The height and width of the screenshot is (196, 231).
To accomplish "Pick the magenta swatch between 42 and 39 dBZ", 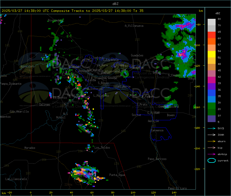I will 211,80.
